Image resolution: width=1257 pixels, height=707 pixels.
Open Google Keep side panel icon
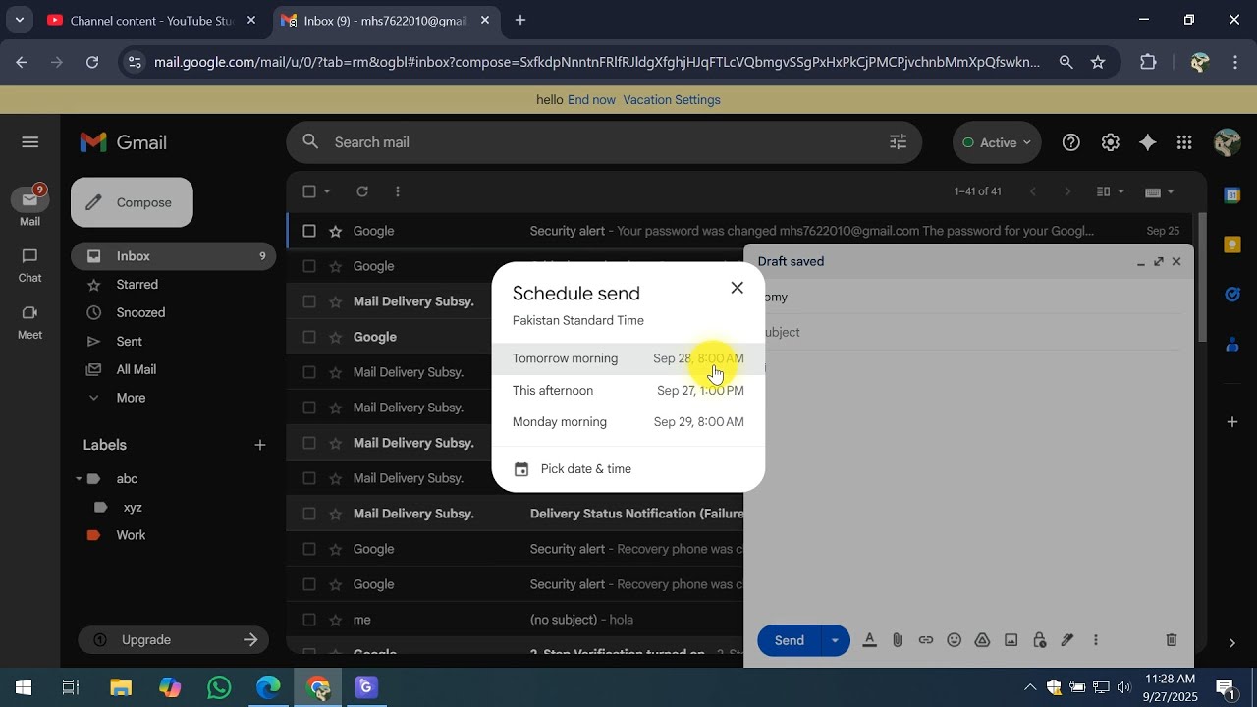pos(1232,245)
